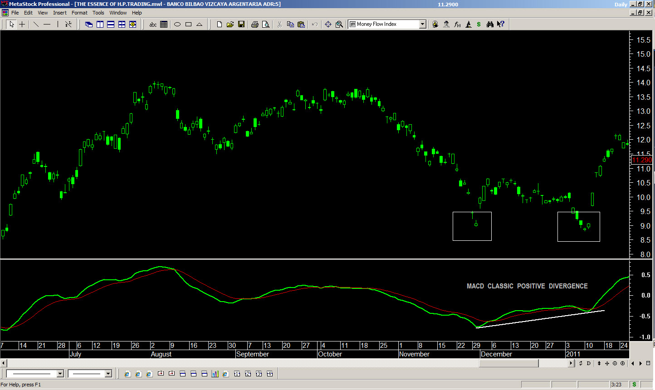Screen dimensions: 655x390
Task: Open the Insert menu
Action: pyautogui.click(x=59, y=13)
